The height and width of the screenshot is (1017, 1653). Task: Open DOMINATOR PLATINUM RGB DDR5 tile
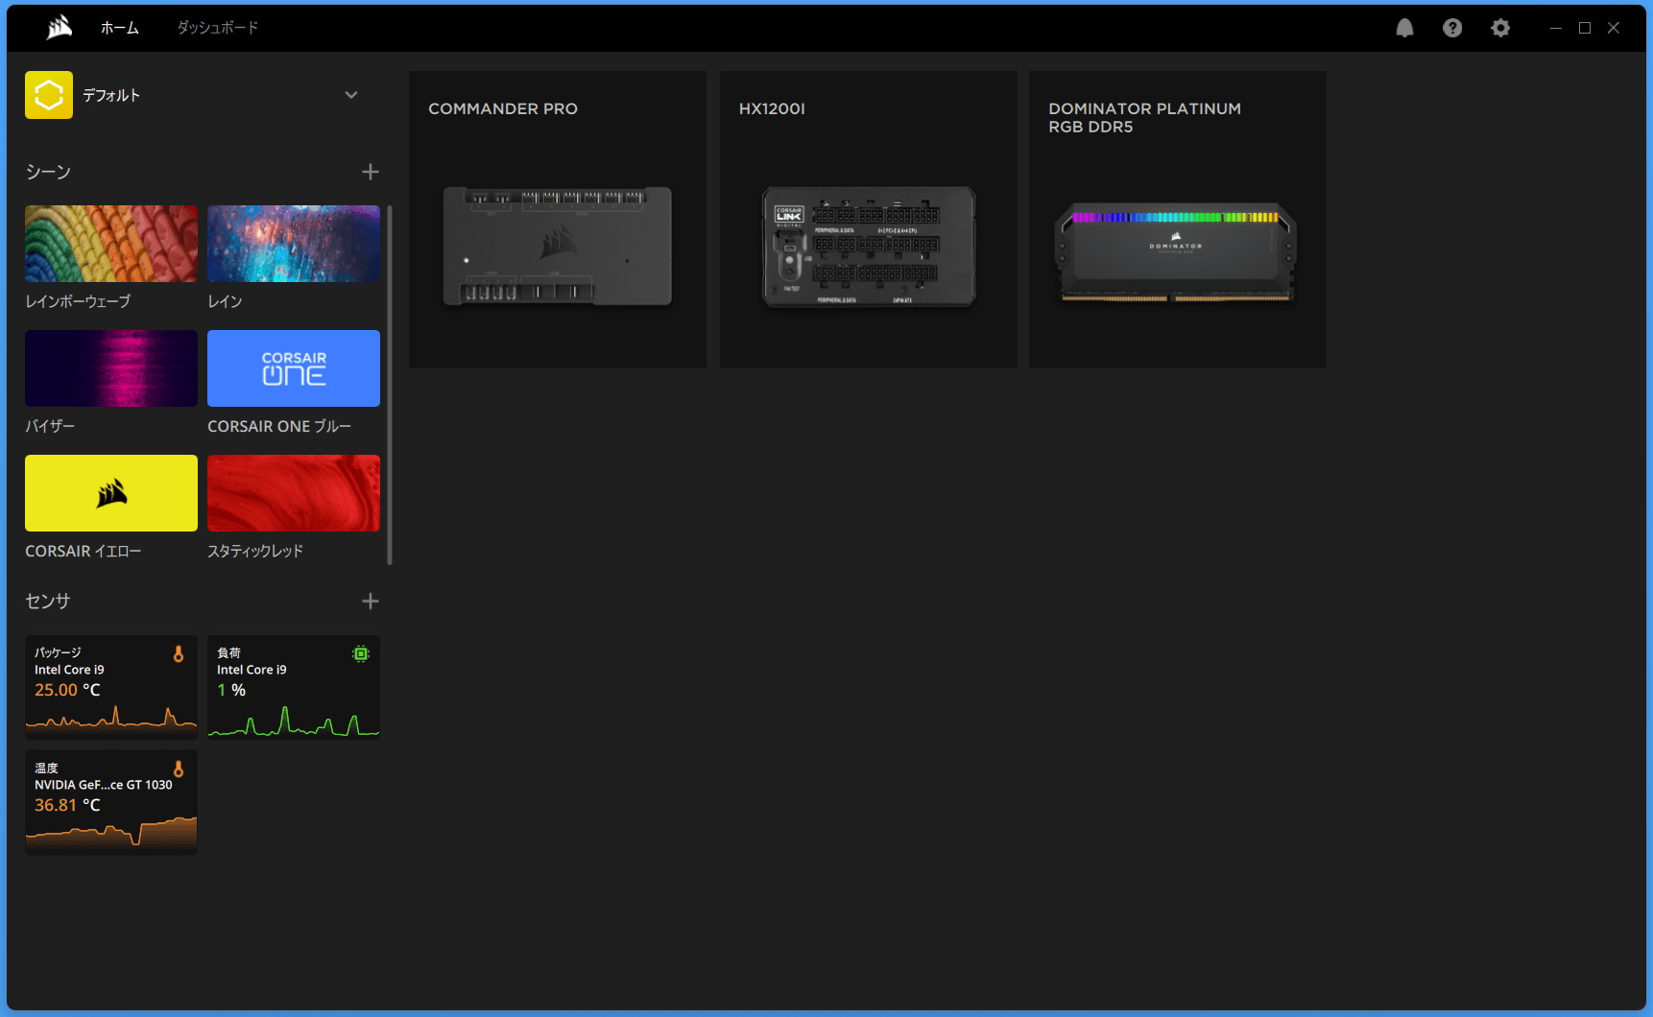(x=1178, y=220)
